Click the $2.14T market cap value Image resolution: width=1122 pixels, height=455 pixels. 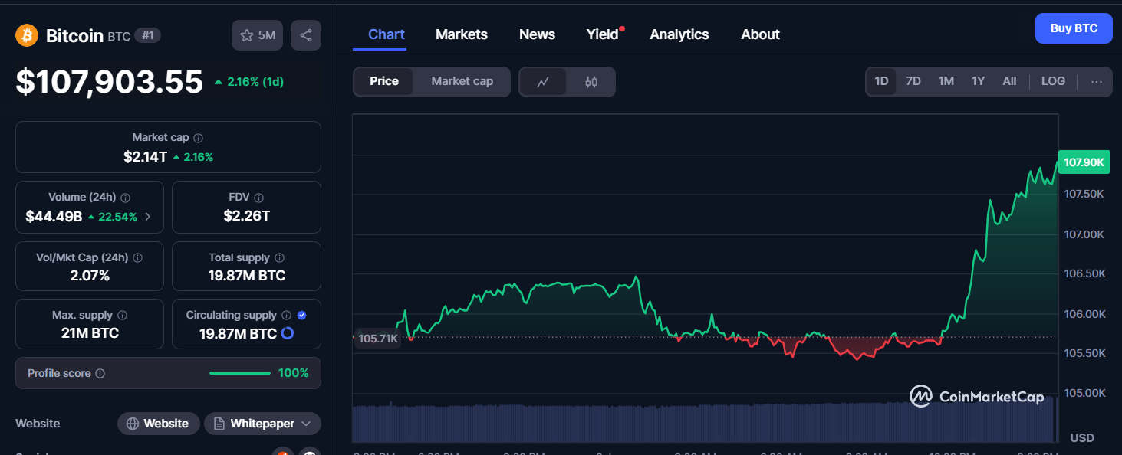[145, 157]
